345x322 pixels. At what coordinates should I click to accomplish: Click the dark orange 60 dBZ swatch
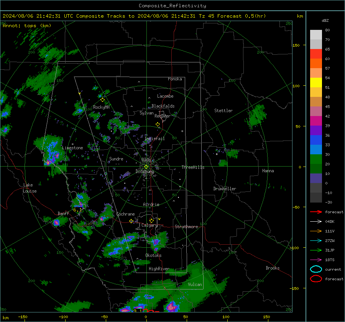tap(316, 63)
